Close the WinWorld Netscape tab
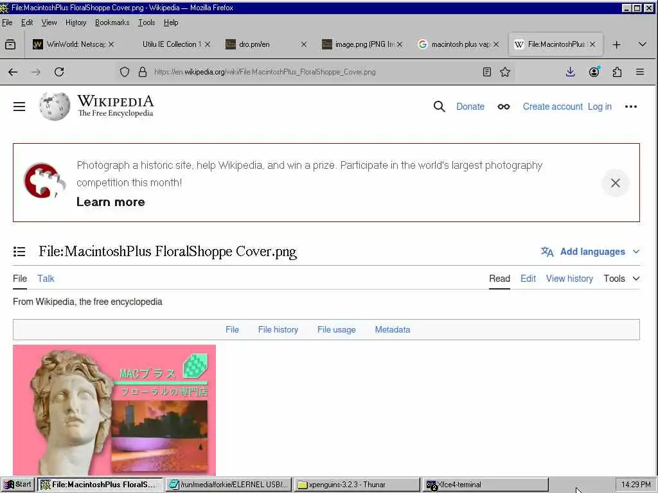 111,44
